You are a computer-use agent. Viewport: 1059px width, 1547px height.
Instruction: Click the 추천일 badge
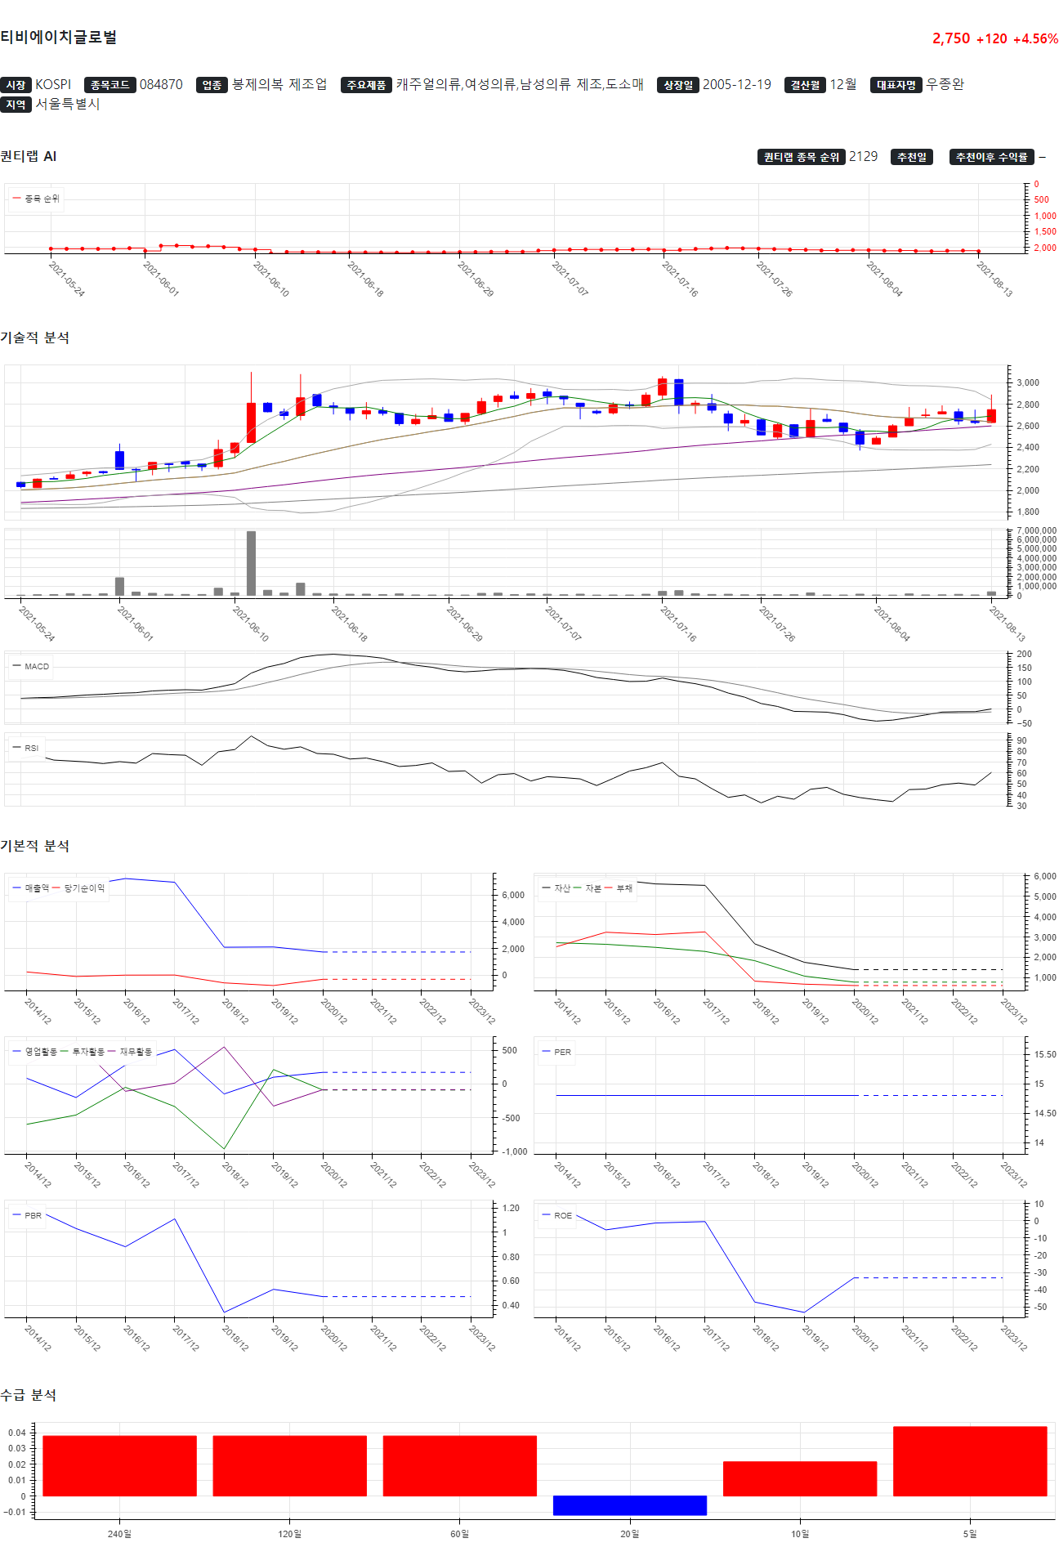tap(912, 157)
